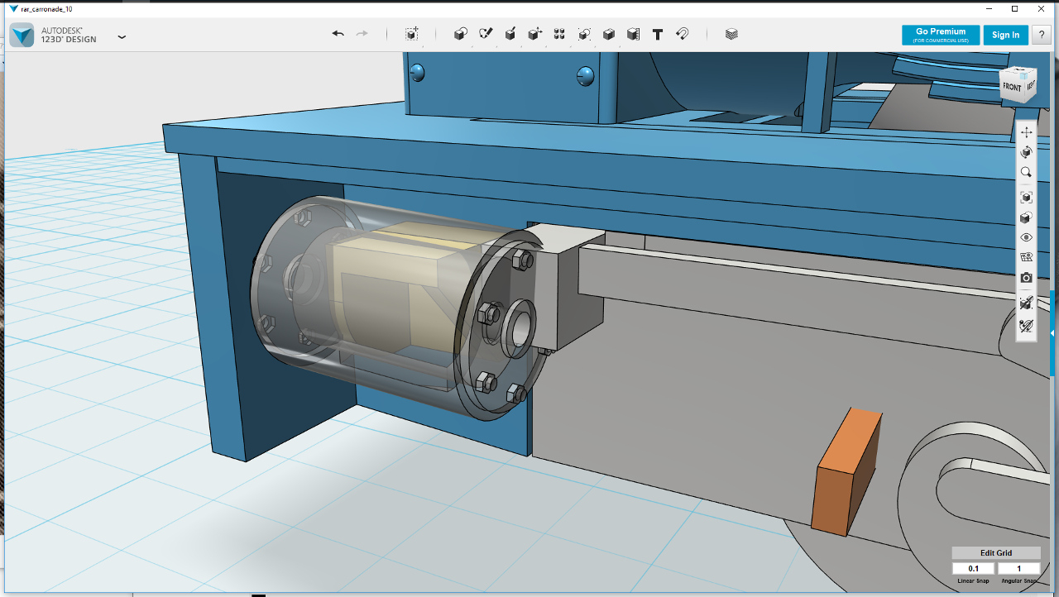Open the 123D Design application menu chevron
Viewport: 1059px width, 597px height.
tap(122, 37)
